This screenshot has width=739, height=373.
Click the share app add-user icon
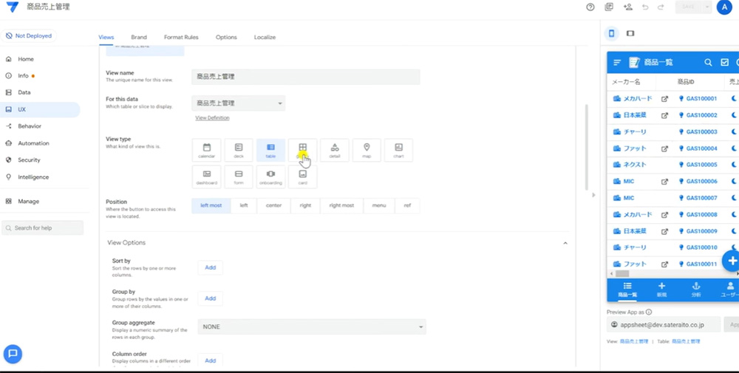(627, 7)
